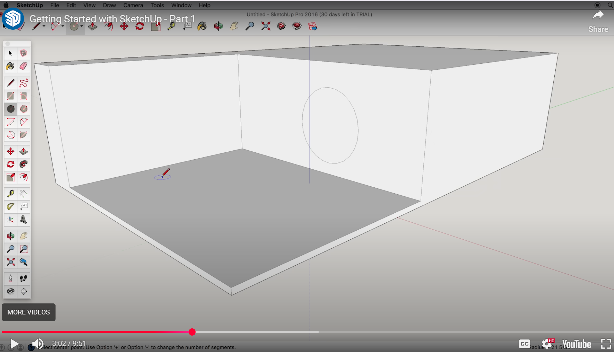Select the Protractor tool
Image resolution: width=614 pixels, height=352 pixels.
point(10,206)
